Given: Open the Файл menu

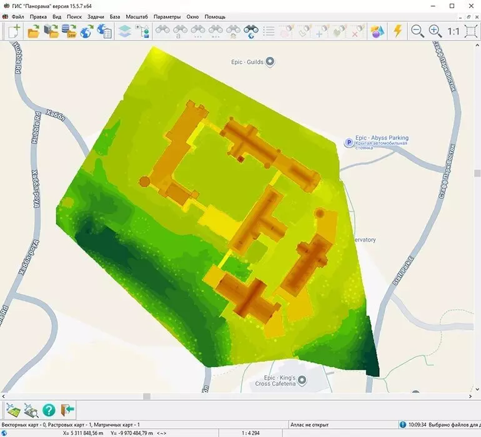Looking at the screenshot, I should pyautogui.click(x=17, y=17).
